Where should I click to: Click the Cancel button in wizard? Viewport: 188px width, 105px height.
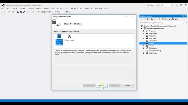pos(128,85)
